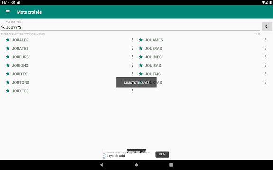Select the word JOUEURS
The width and height of the screenshot is (273, 170).
[x=20, y=57]
